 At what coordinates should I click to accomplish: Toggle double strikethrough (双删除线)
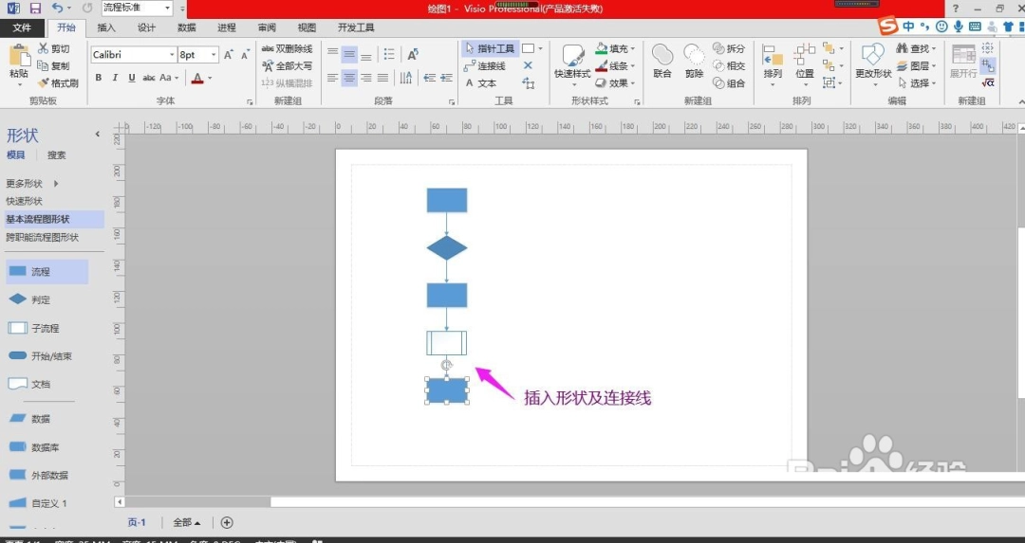pyautogui.click(x=287, y=48)
